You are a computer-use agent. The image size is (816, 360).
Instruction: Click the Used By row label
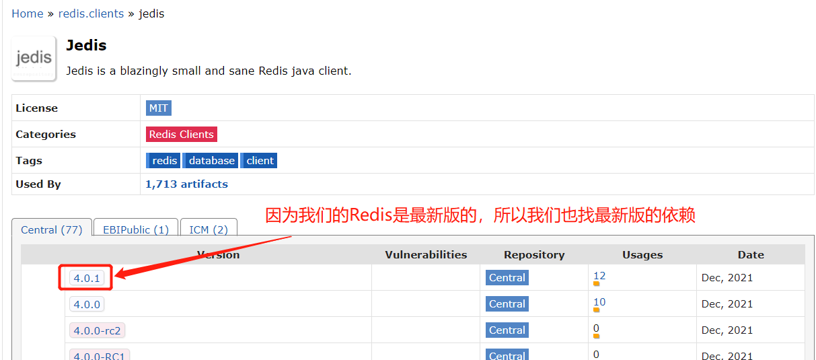(38, 184)
